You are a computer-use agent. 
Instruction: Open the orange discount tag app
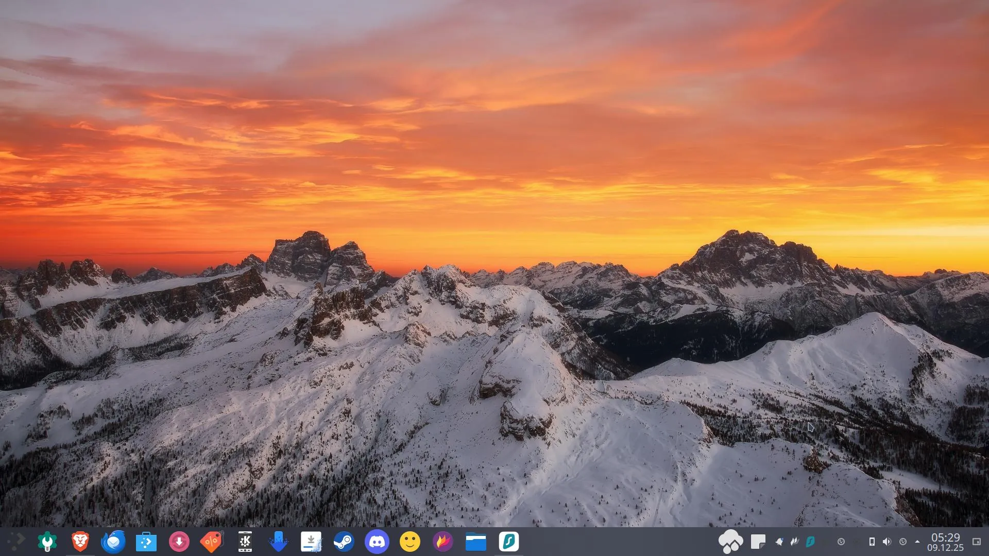tap(212, 541)
